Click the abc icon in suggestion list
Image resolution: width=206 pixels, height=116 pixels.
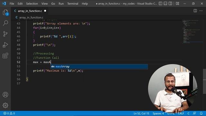click(53, 67)
